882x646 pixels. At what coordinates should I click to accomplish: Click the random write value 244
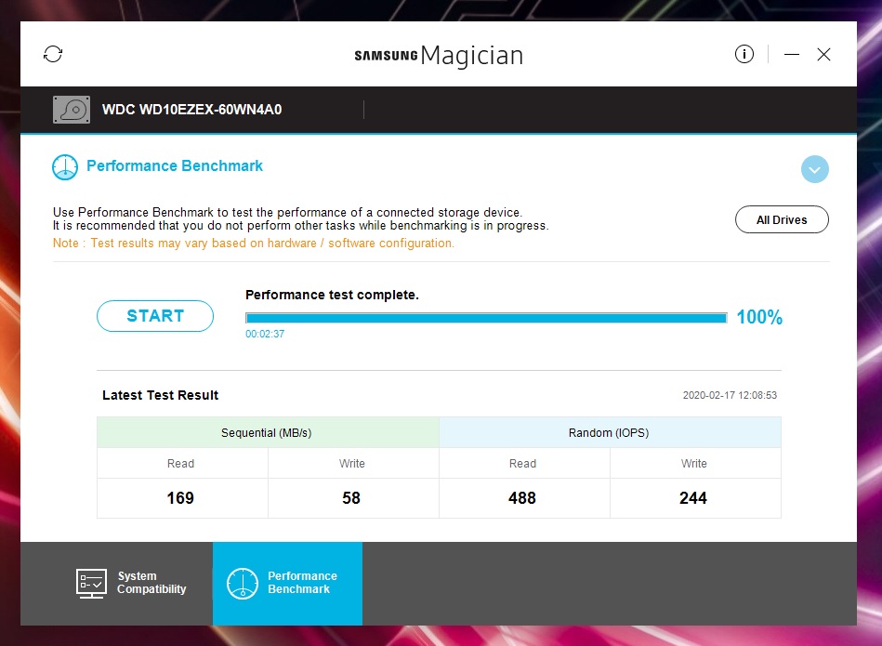pos(693,498)
